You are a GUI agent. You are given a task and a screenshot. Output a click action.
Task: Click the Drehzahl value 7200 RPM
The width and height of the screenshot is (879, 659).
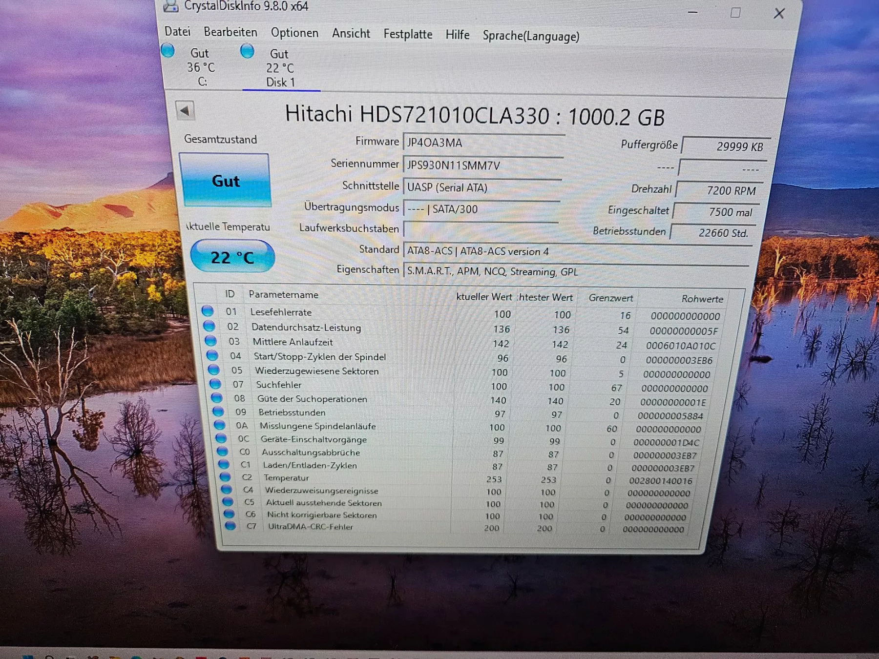point(720,190)
